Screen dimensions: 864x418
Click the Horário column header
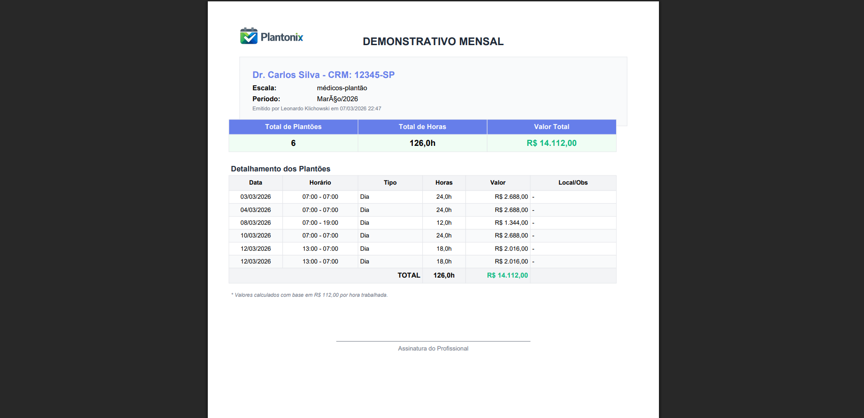320,182
